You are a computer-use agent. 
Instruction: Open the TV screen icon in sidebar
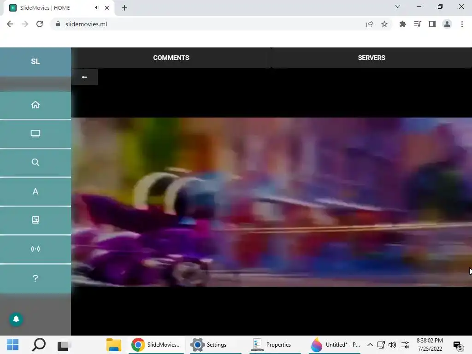click(35, 134)
